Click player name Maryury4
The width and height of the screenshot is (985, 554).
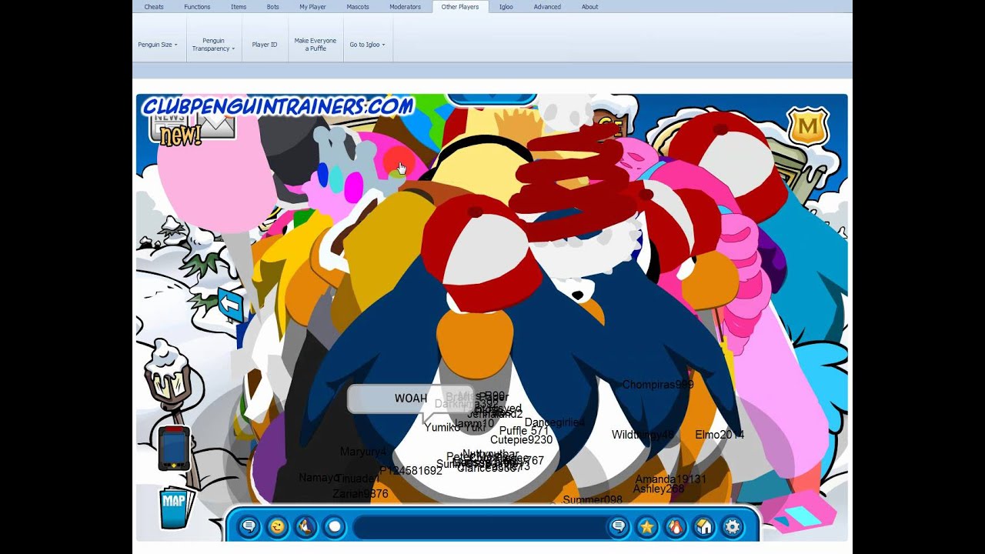pos(363,452)
